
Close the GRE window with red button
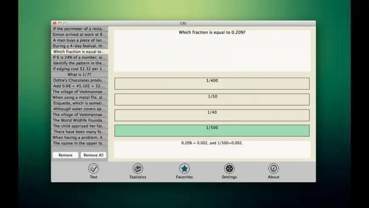(x=55, y=23)
